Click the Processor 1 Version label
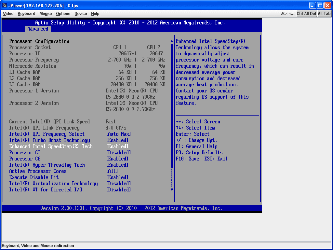Screen dimensions: 333x250 34,91
